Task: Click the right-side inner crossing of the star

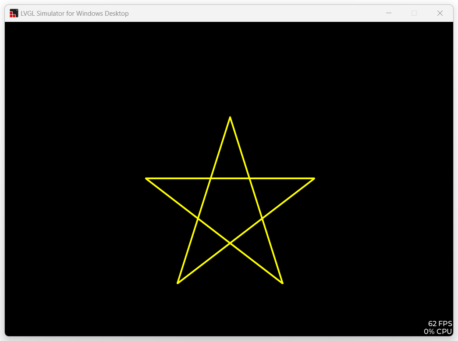Action: 262,218
